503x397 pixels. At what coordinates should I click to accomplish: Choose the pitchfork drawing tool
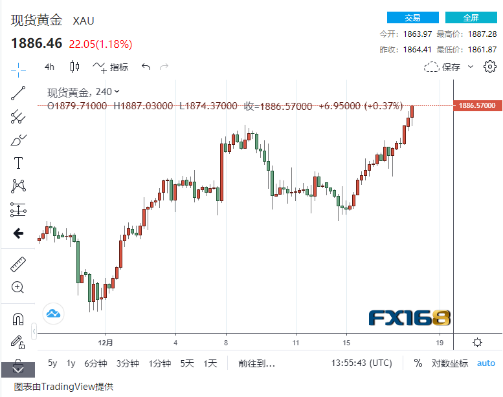click(x=18, y=116)
